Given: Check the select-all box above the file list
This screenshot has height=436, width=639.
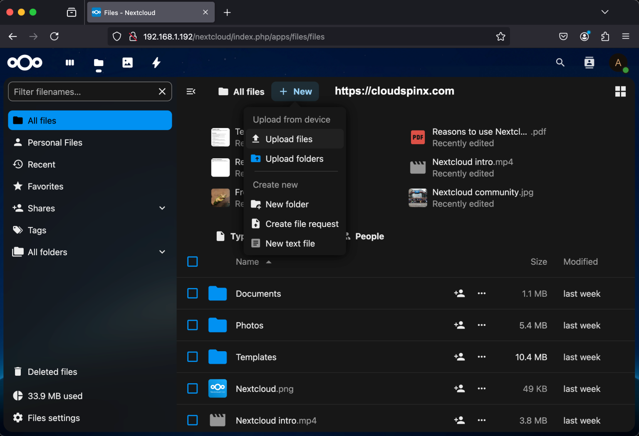Looking at the screenshot, I should (x=193, y=262).
